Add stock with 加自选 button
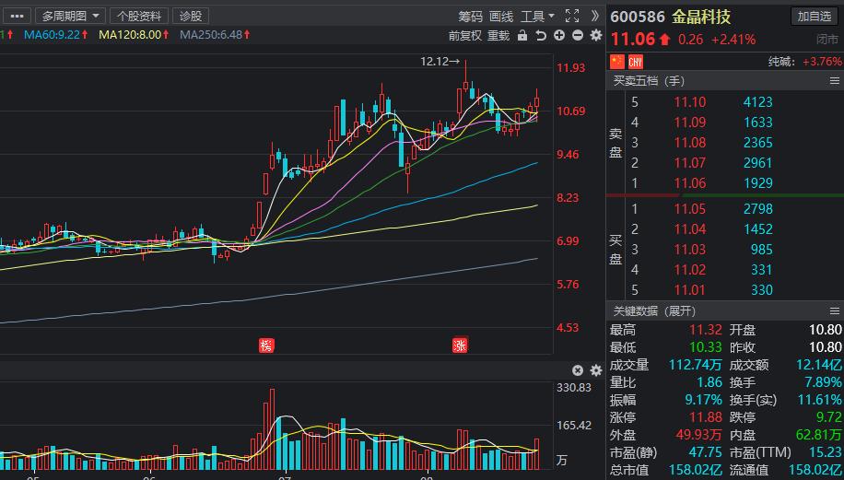 coord(815,17)
